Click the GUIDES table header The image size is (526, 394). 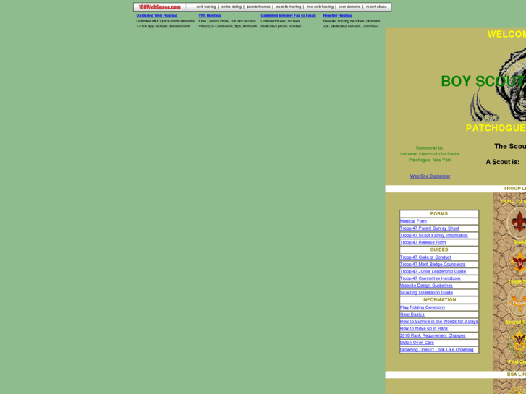[x=438, y=249]
